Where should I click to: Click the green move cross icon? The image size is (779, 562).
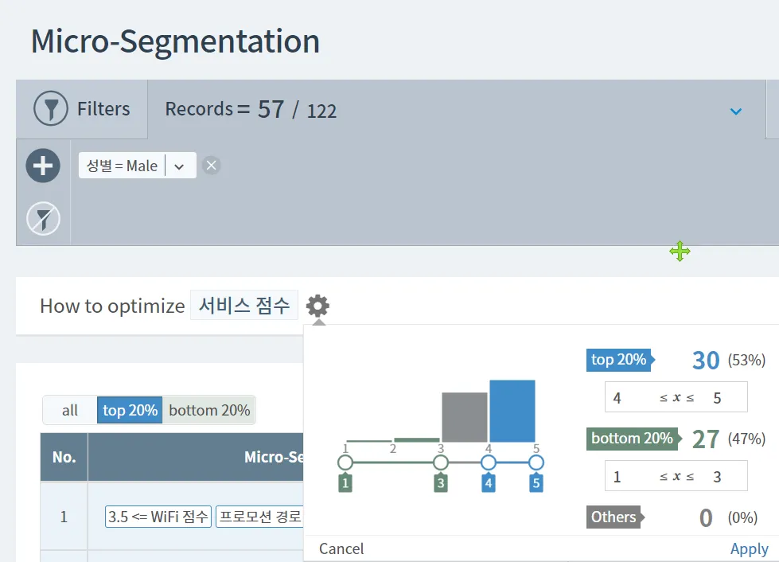(680, 252)
